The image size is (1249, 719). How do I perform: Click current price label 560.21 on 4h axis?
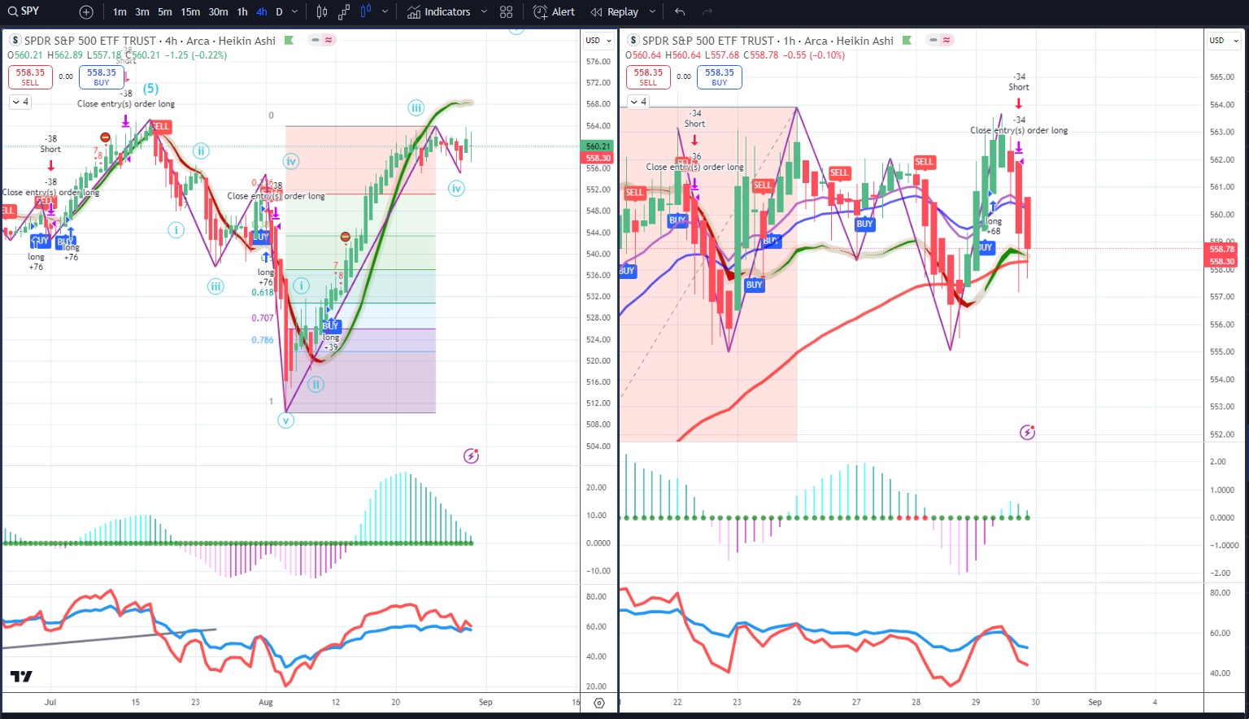click(598, 146)
